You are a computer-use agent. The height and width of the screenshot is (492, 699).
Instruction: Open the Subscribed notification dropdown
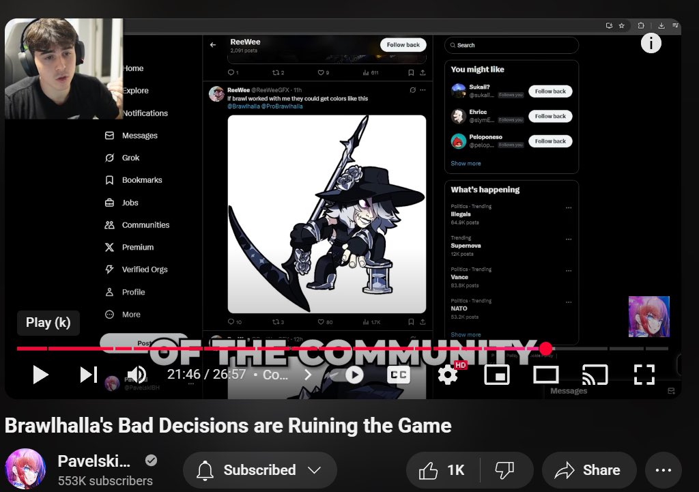tap(259, 470)
